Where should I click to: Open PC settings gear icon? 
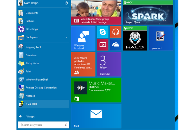pyautogui.click(x=21, y=29)
